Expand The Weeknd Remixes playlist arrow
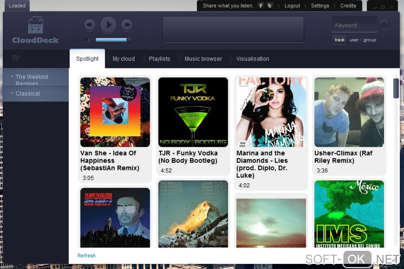Screen dimensions: 404x269 pyautogui.click(x=12, y=76)
